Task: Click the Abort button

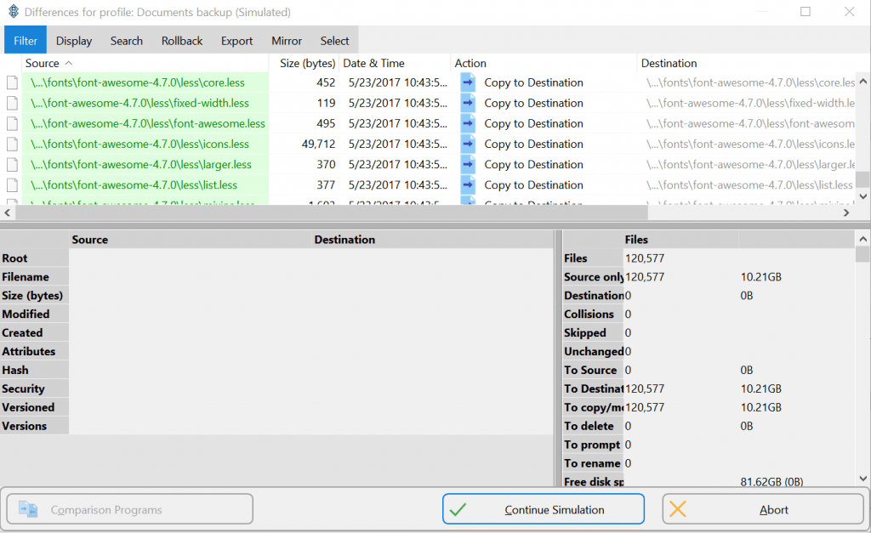Action: pyautogui.click(x=763, y=509)
